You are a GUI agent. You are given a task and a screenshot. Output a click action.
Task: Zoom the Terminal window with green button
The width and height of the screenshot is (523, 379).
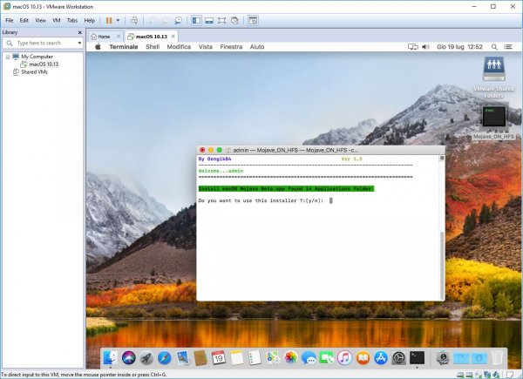pyautogui.click(x=219, y=150)
